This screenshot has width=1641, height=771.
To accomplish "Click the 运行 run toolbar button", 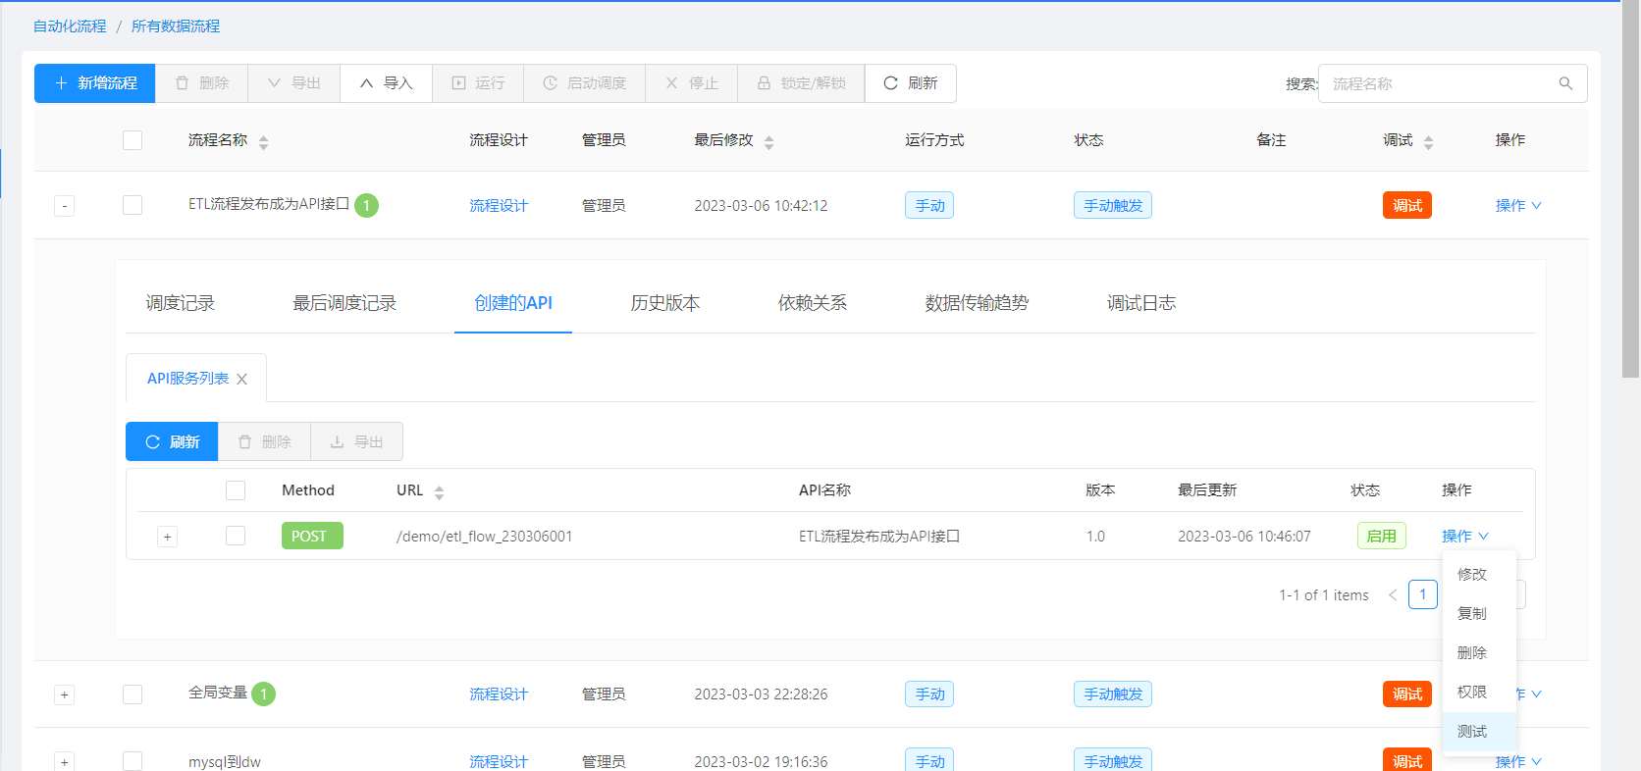I will tap(478, 83).
